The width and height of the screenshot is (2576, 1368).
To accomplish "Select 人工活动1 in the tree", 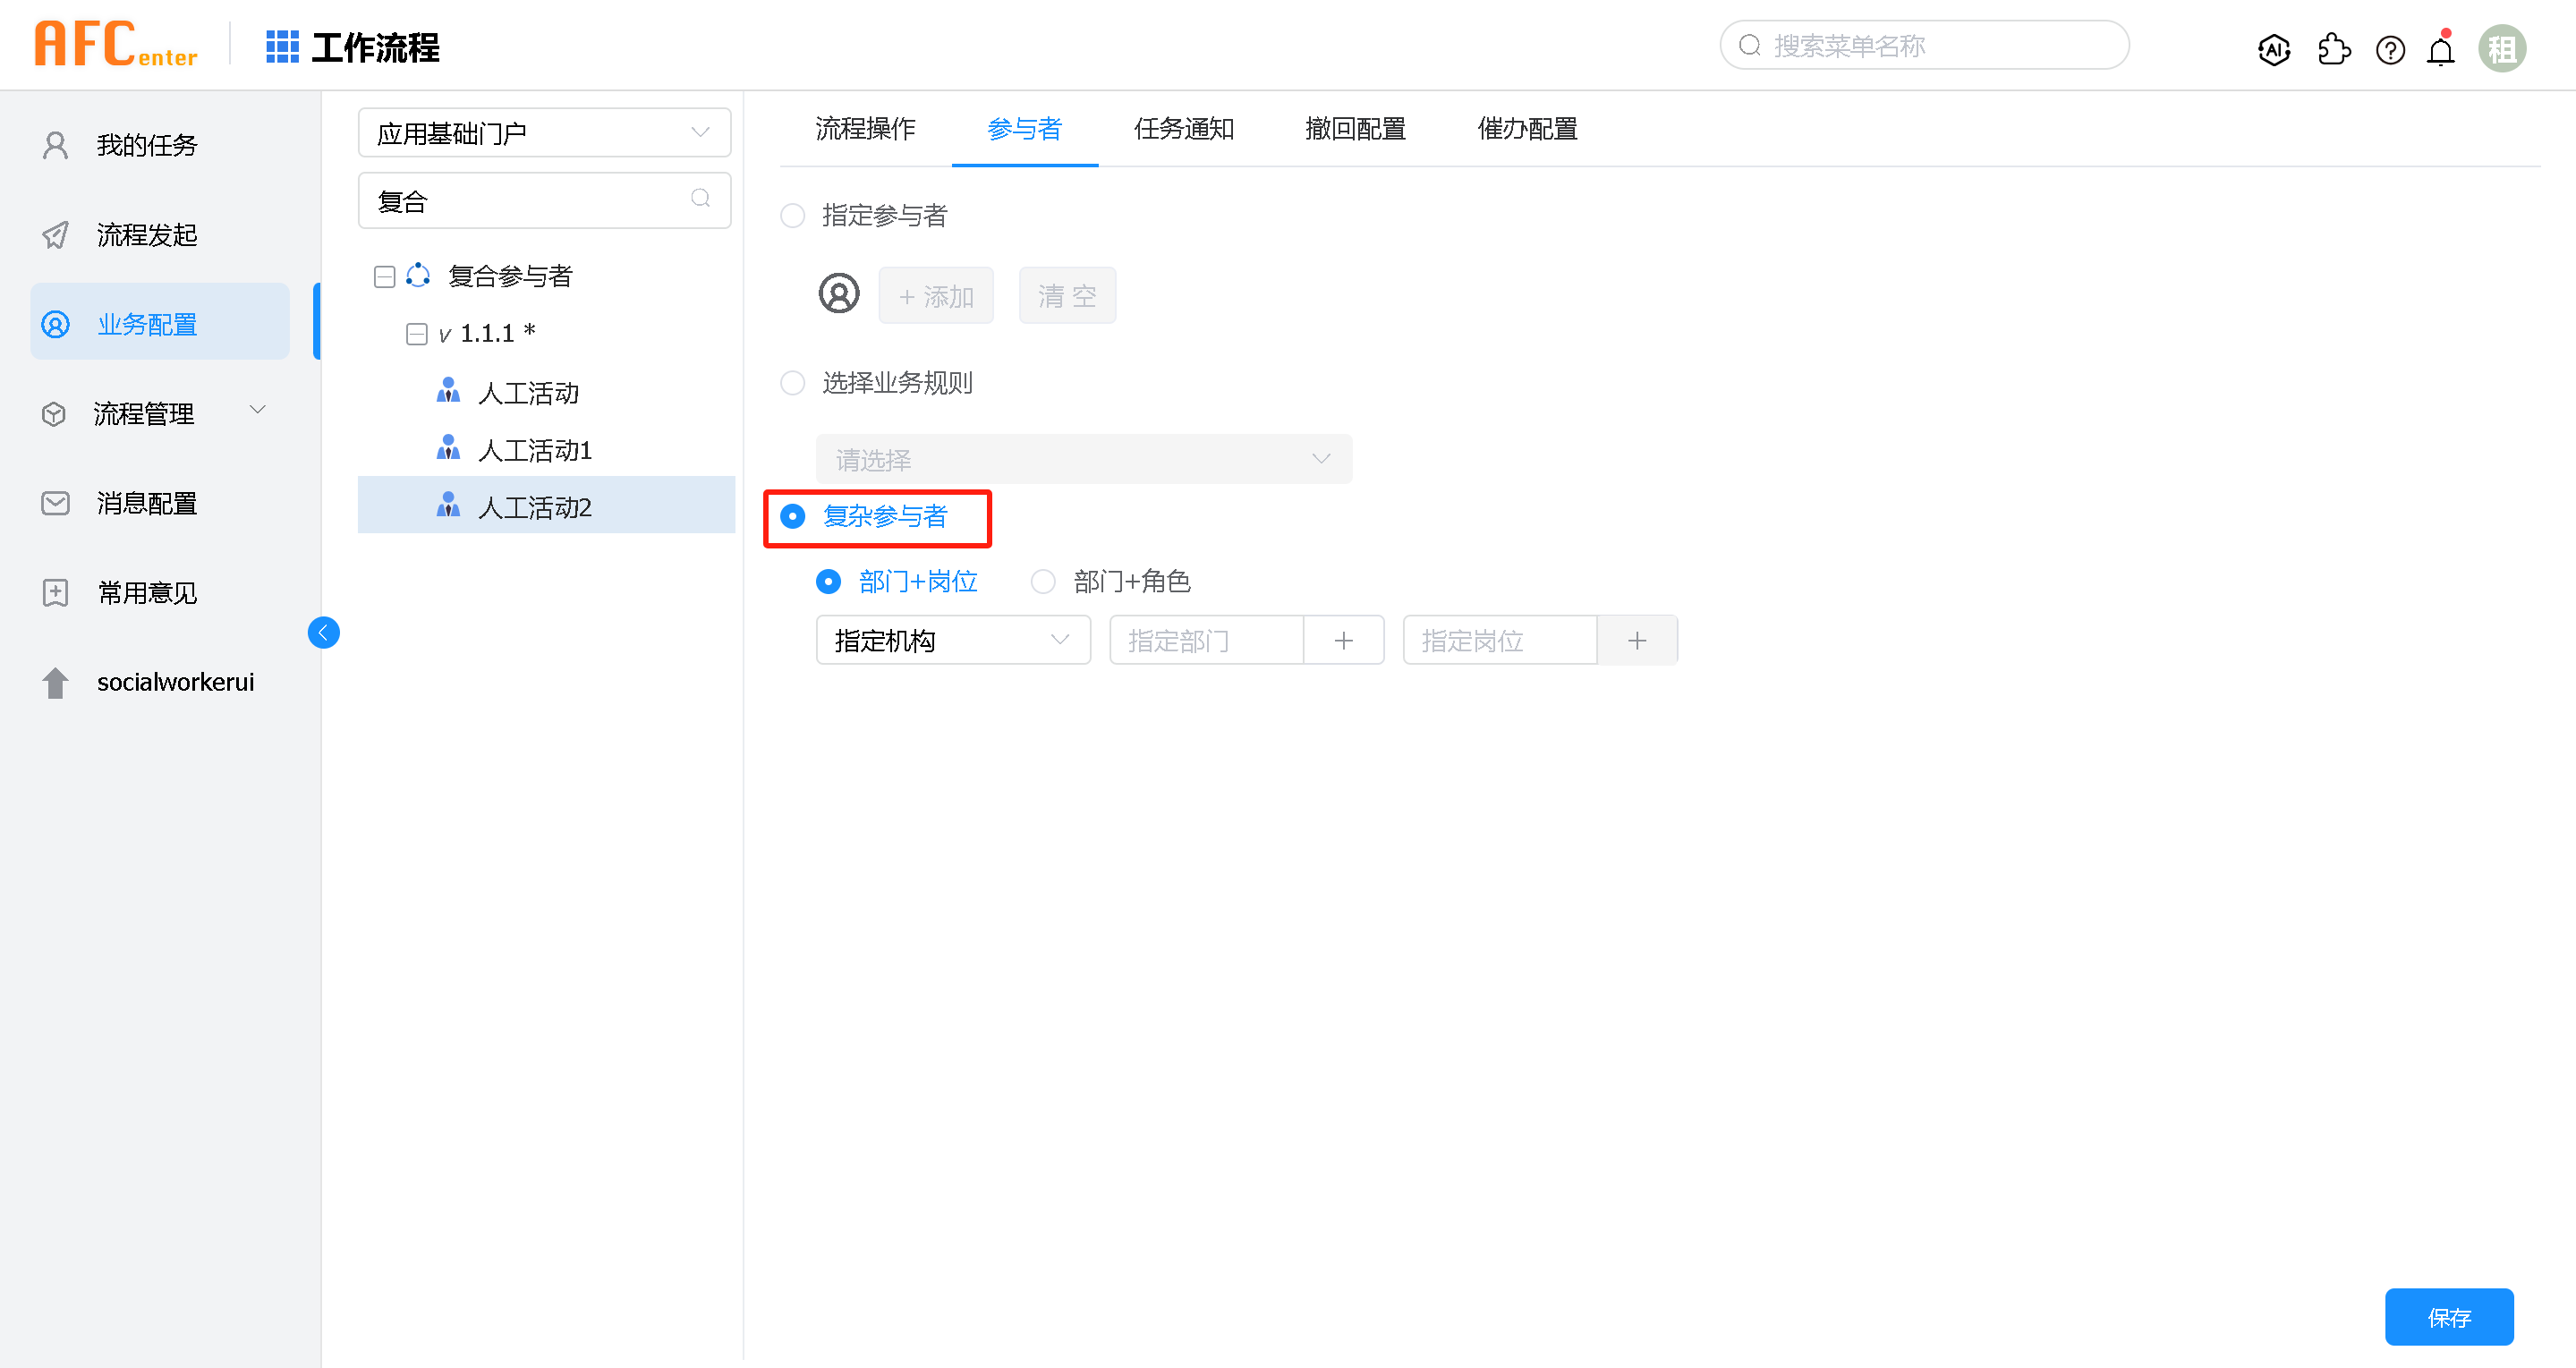I will 535,450.
